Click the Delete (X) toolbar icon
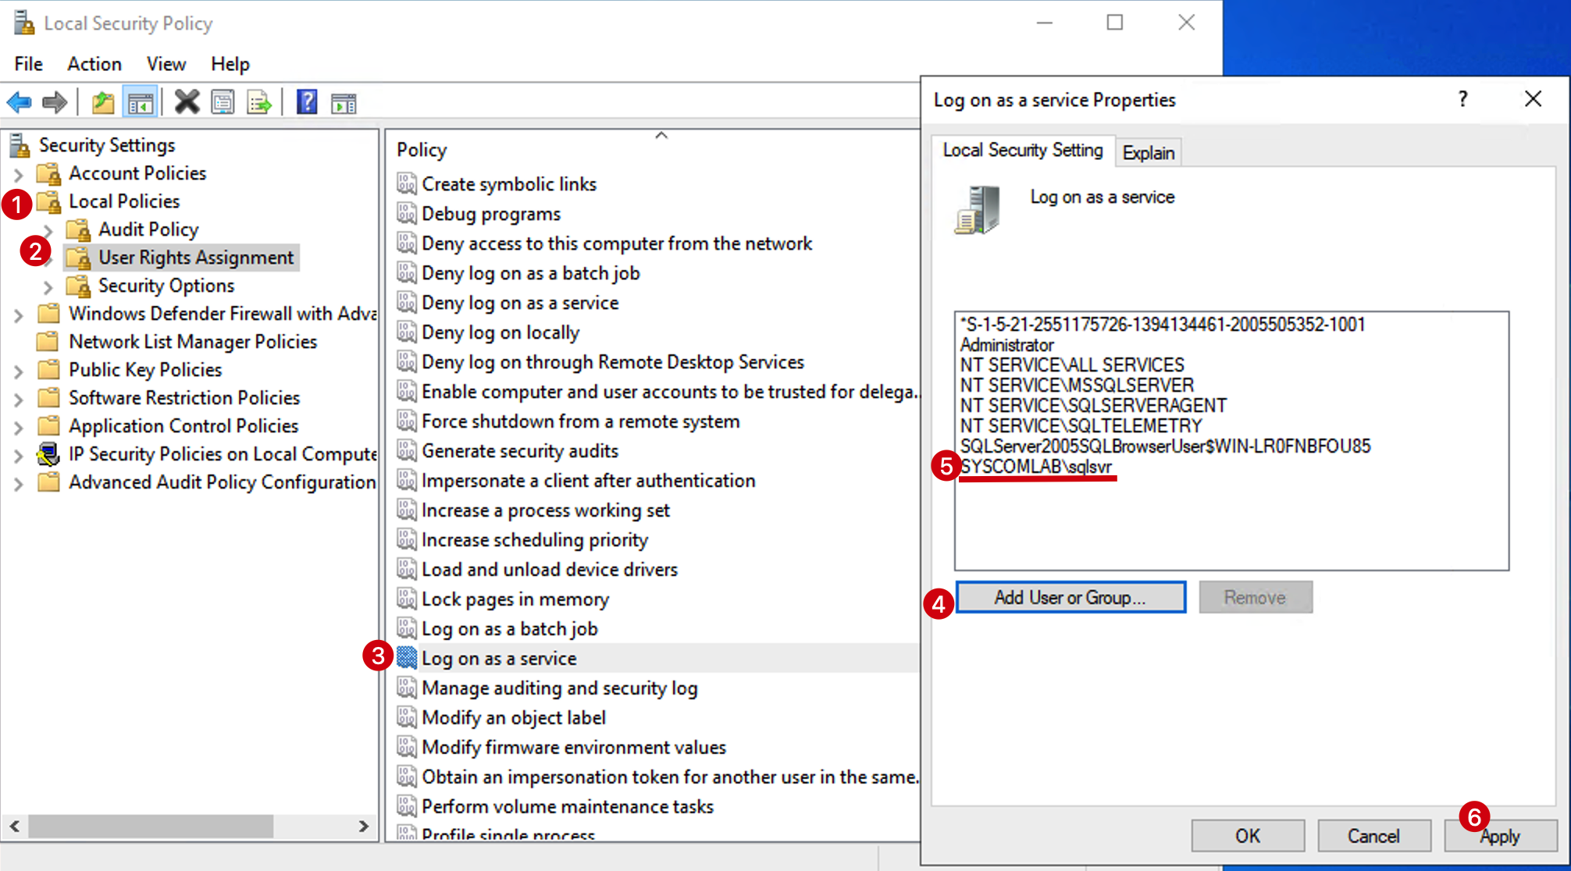This screenshot has height=871, width=1571. (187, 102)
